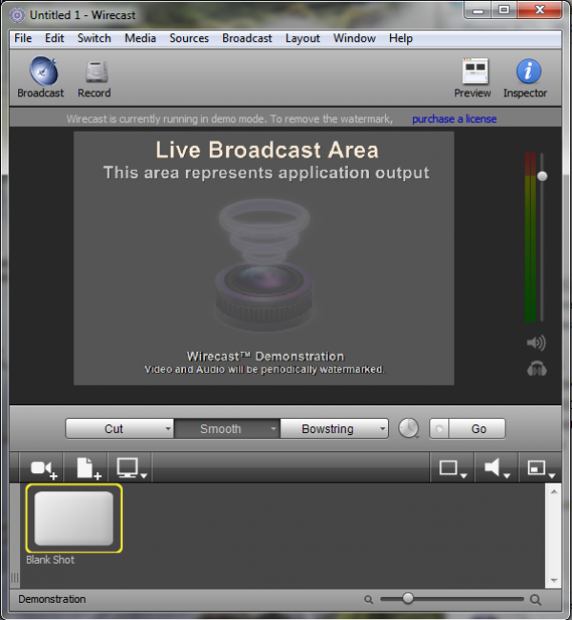The width and height of the screenshot is (572, 620).
Task: Click the shot list scroll down arrow
Action: 554,581
